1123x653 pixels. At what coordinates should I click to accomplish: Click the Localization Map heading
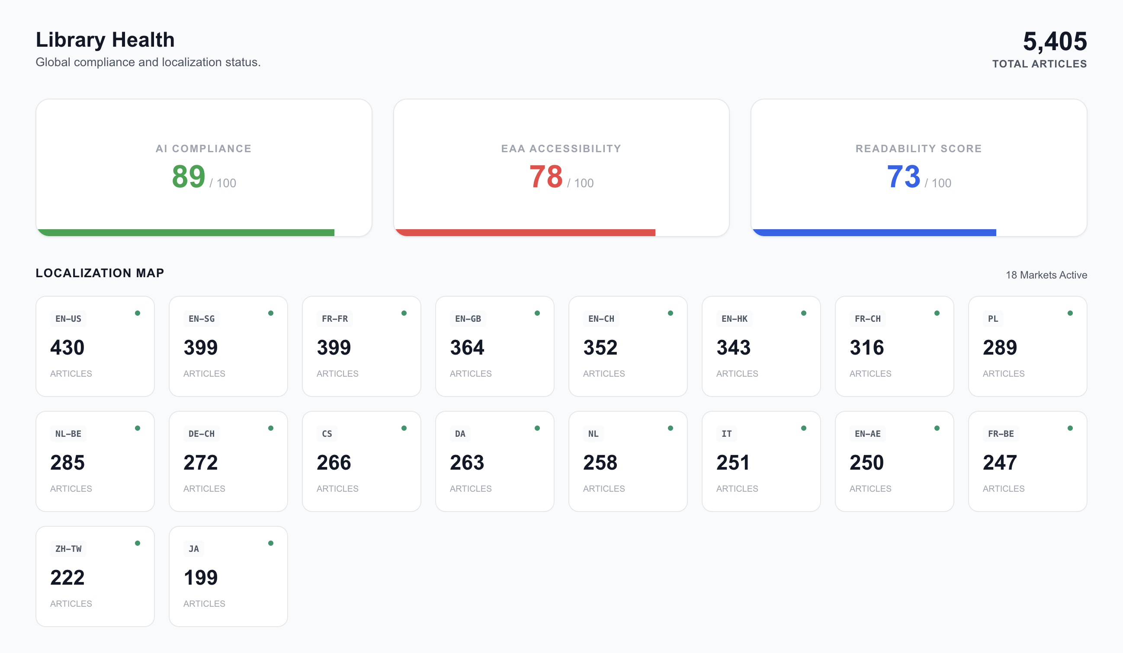[100, 272]
